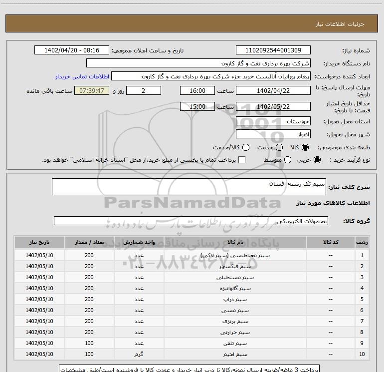Select the کالا/خدمت radio button
The width and height of the screenshot is (384, 372).
(x=246, y=147)
